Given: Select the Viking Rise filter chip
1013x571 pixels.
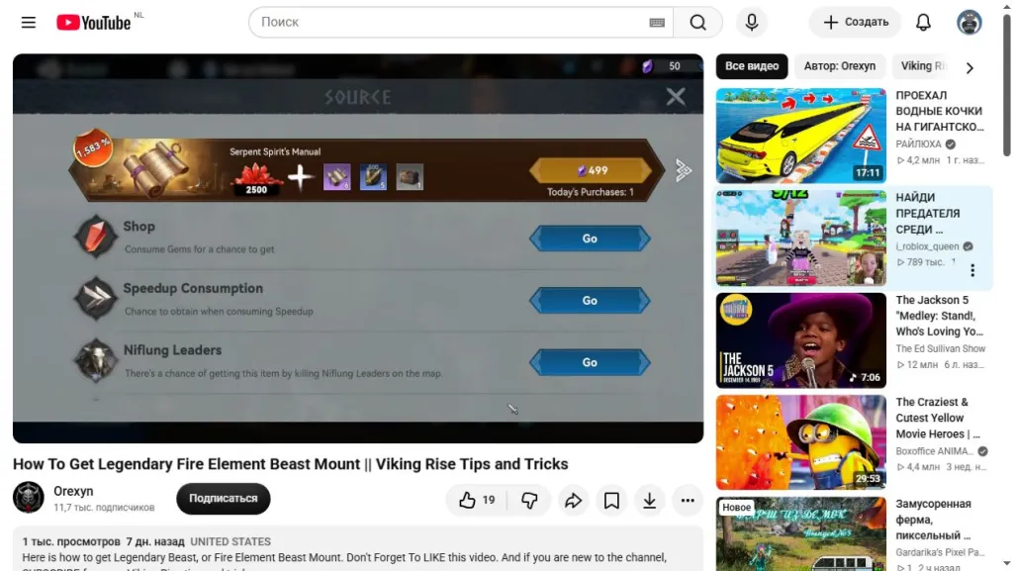Looking at the screenshot, I should click(x=923, y=66).
